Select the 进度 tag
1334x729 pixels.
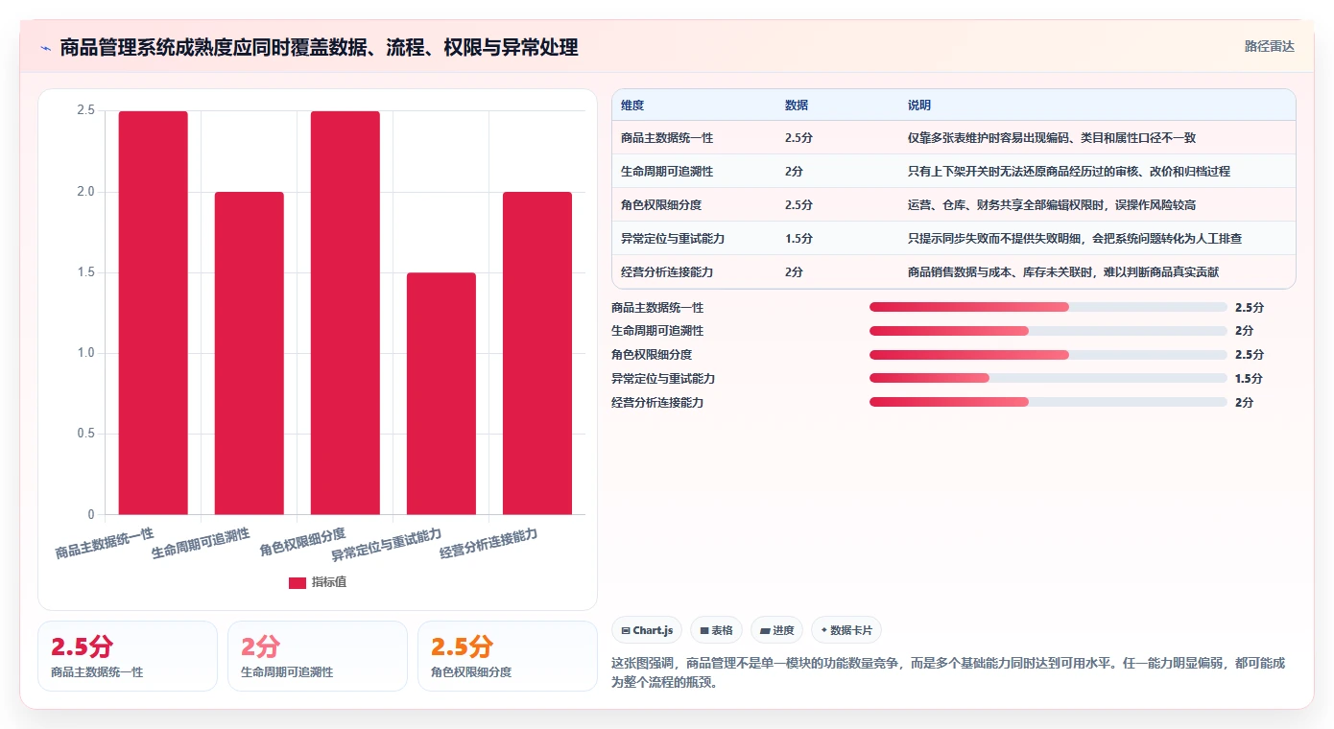pyautogui.click(x=776, y=630)
